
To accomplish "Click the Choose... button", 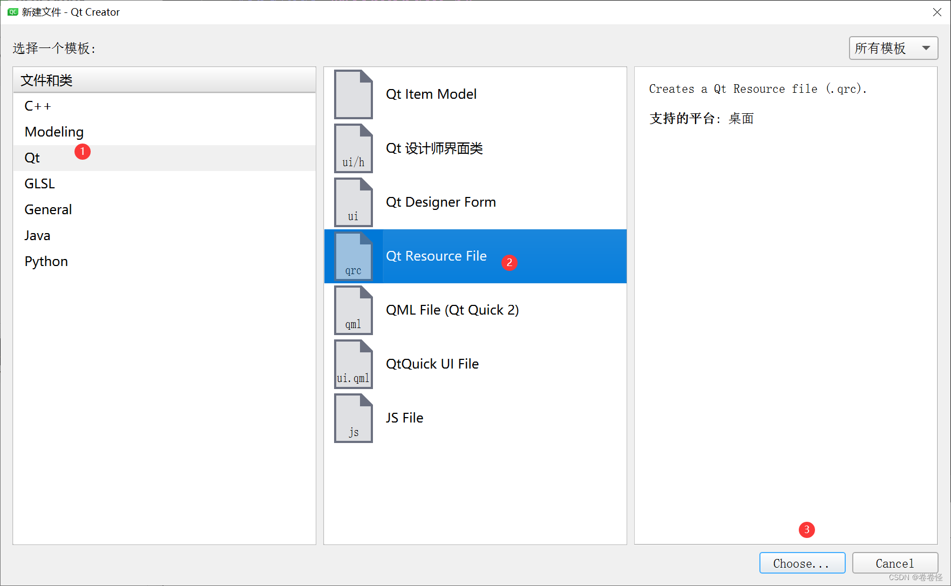I will coord(802,563).
